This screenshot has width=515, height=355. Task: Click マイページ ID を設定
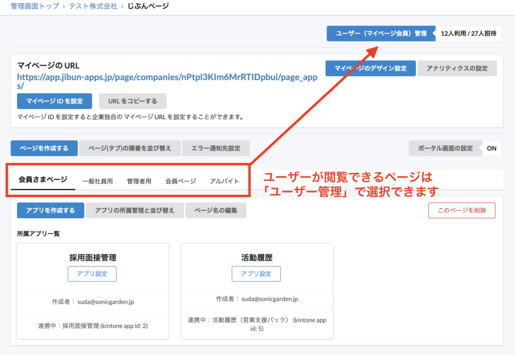pyautogui.click(x=54, y=101)
